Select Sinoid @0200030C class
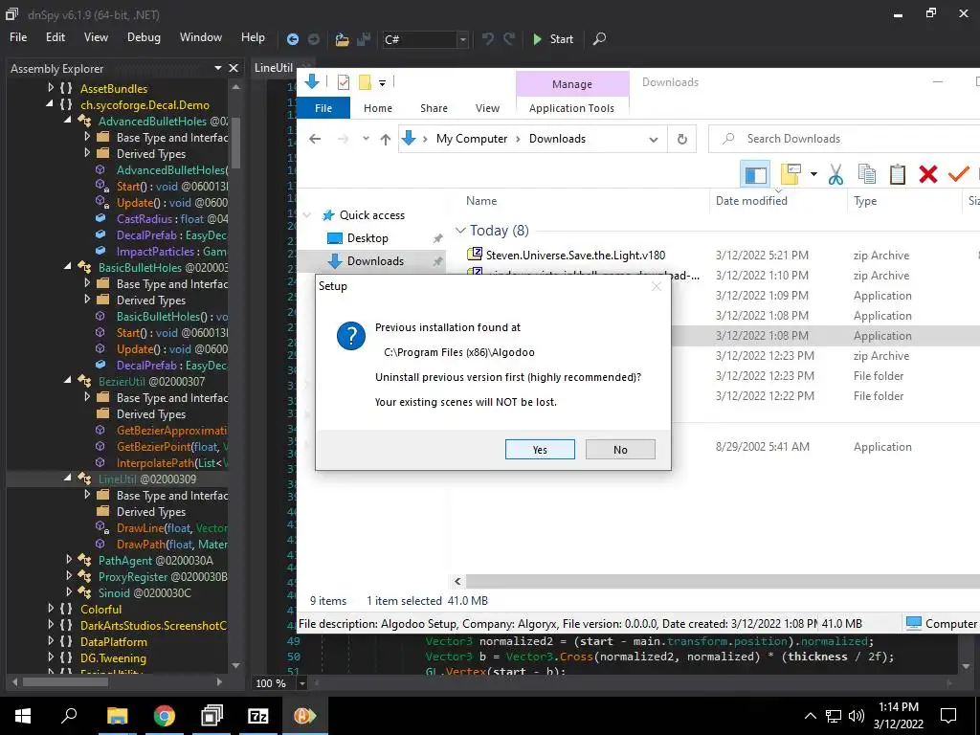This screenshot has width=980, height=735. [x=145, y=592]
